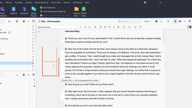Viewport: 192px width, 108px height.
Task: Open the Typical workday code dropdown
Action: coord(77,27)
